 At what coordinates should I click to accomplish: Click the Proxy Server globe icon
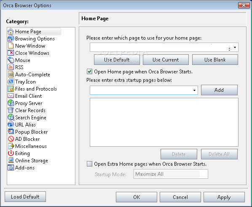[x=11, y=103]
